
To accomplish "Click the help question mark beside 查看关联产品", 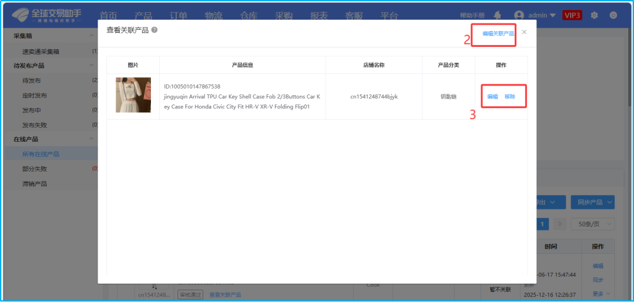I will tap(154, 30).
